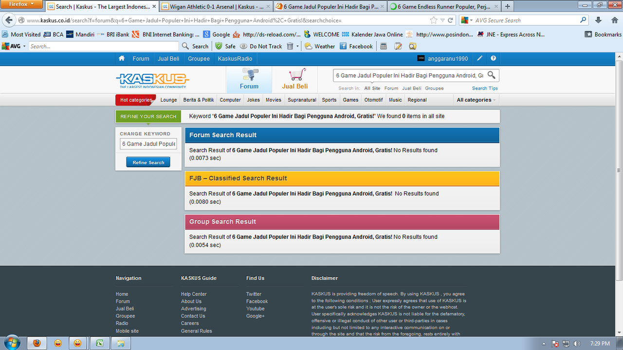Open URL bar history dropdown arrow
Viewport: 623px width, 350px height.
442,20
